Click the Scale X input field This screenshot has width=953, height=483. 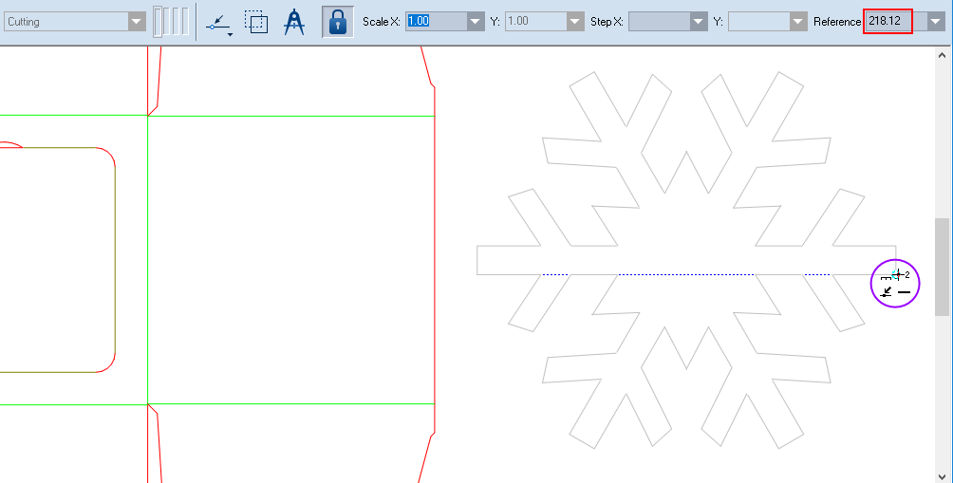[x=435, y=21]
